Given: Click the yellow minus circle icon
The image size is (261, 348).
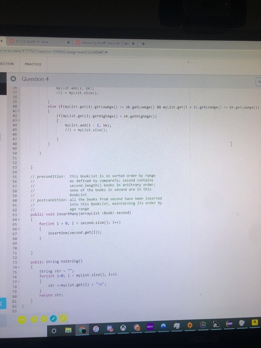Looking at the screenshot, I should pos(22,320).
